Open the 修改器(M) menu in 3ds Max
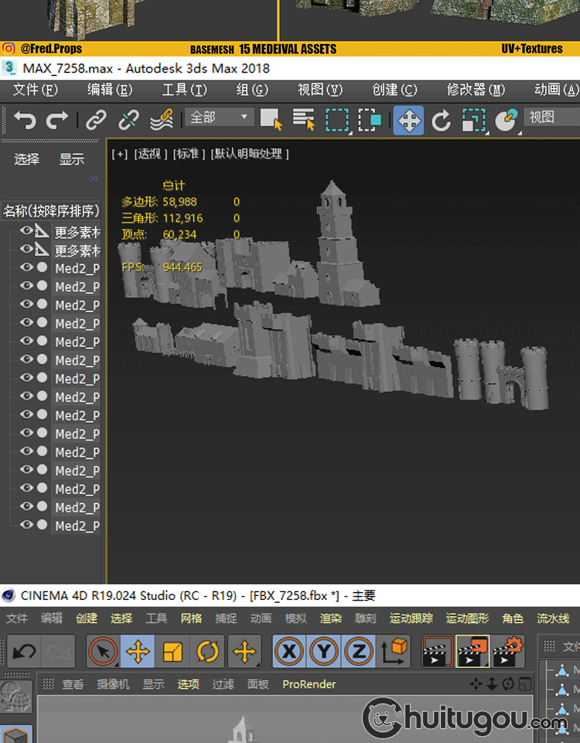This screenshot has width=580, height=743. (x=476, y=90)
